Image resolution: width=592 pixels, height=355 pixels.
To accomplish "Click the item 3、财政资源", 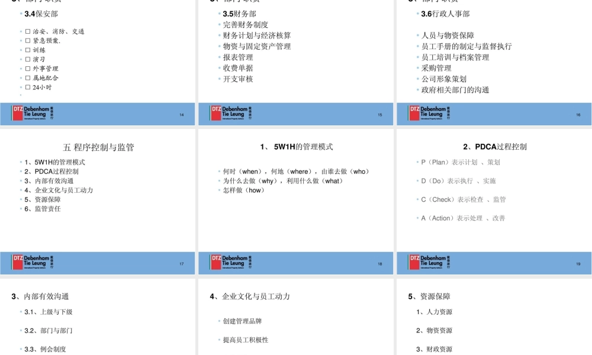I will [434, 349].
